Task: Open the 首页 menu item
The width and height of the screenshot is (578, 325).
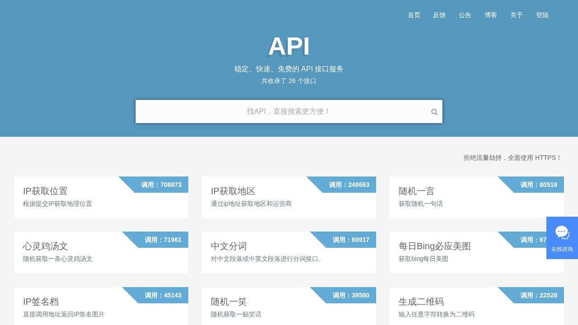Action: [414, 15]
